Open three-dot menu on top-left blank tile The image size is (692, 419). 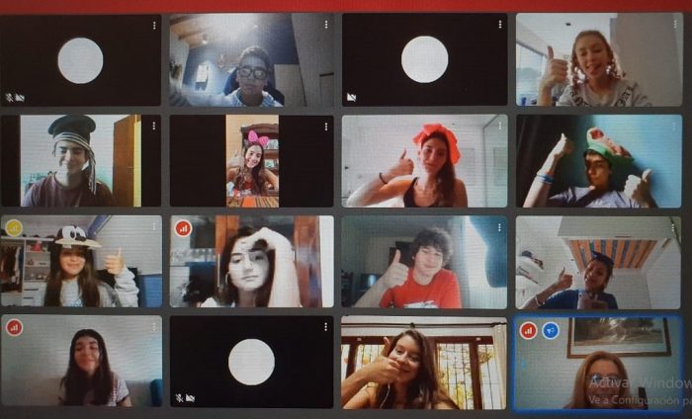point(153,25)
